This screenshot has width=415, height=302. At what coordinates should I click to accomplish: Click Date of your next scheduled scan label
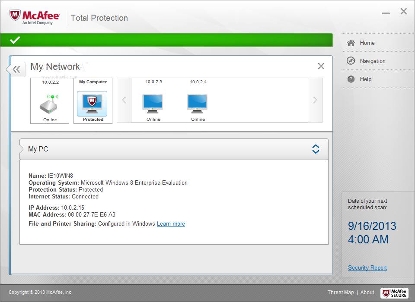367,204
